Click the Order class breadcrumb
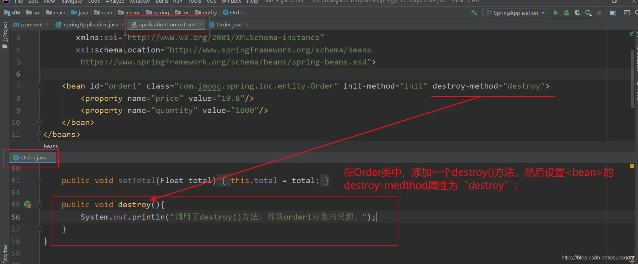The width and height of the screenshot is (638, 264). pos(234,13)
